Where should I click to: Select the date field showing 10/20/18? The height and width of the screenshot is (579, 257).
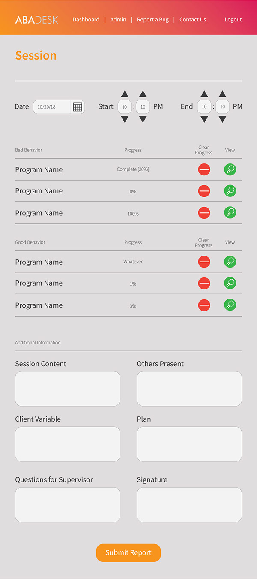tap(52, 107)
